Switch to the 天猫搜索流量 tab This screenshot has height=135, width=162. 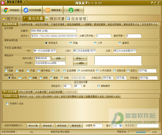(26, 24)
